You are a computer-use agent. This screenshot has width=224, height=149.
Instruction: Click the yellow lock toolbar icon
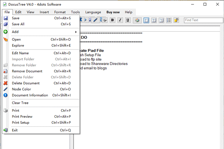coord(176,20)
